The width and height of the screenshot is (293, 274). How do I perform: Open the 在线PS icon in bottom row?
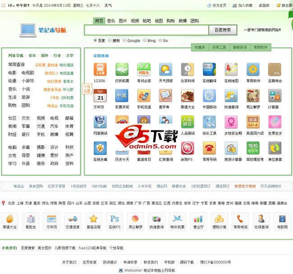(x=114, y=222)
